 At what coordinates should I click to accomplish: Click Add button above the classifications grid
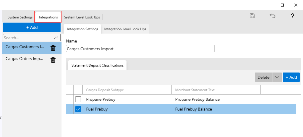(x=291, y=77)
